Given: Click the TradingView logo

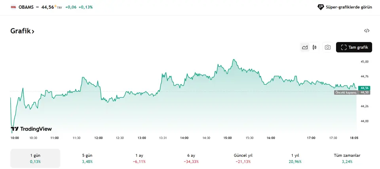Looking at the screenshot, I should pyautogui.click(x=31, y=129).
